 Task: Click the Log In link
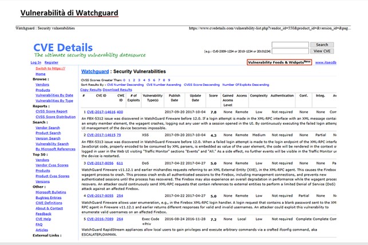tap(36, 62)
